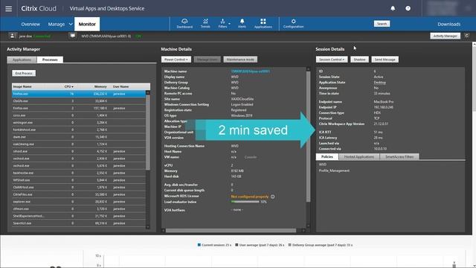Viewport: 476px width, 268px height.
Task: Go to the Overview tab
Action: coord(30,24)
